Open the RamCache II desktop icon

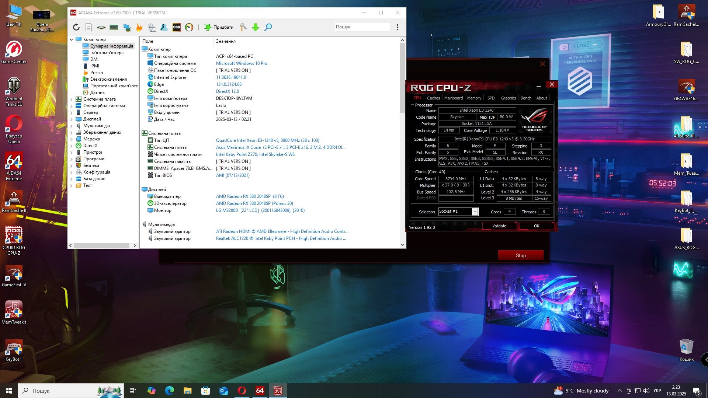pos(14,201)
